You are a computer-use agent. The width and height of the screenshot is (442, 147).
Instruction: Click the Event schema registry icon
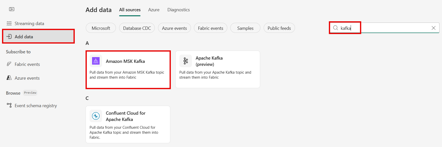(x=9, y=105)
